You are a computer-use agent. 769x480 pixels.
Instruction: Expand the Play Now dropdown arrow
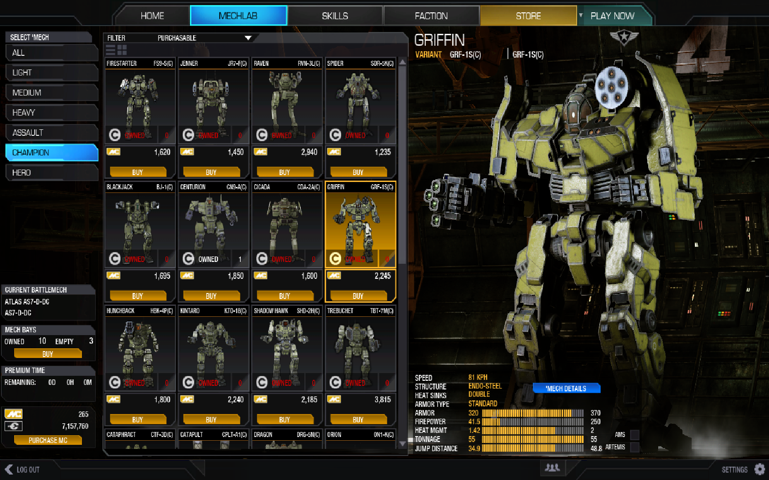(x=581, y=16)
